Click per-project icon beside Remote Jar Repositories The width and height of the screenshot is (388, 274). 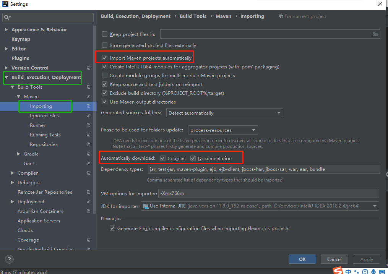[88, 192]
